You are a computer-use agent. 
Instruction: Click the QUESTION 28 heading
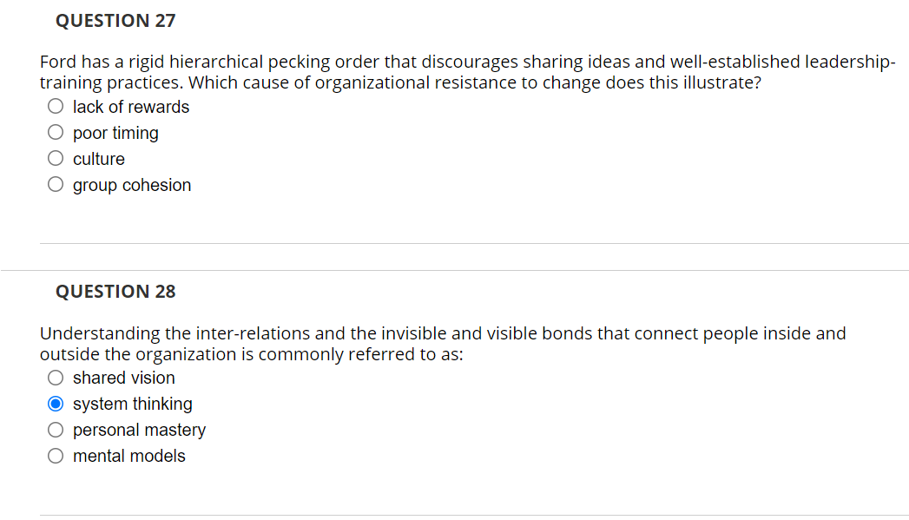pos(115,292)
